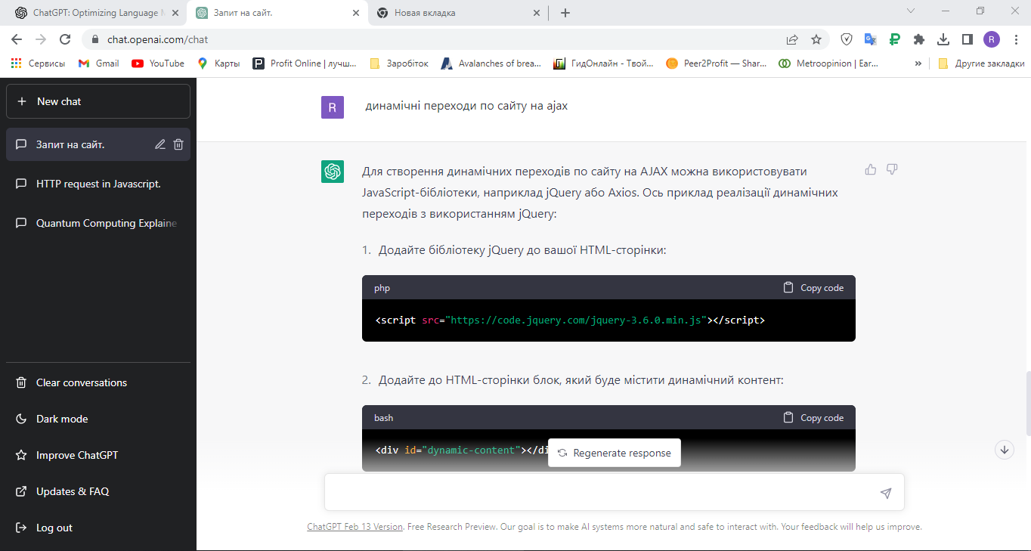Delete chat using the trash icon
Image resolution: width=1031 pixels, height=551 pixels.
coord(178,144)
